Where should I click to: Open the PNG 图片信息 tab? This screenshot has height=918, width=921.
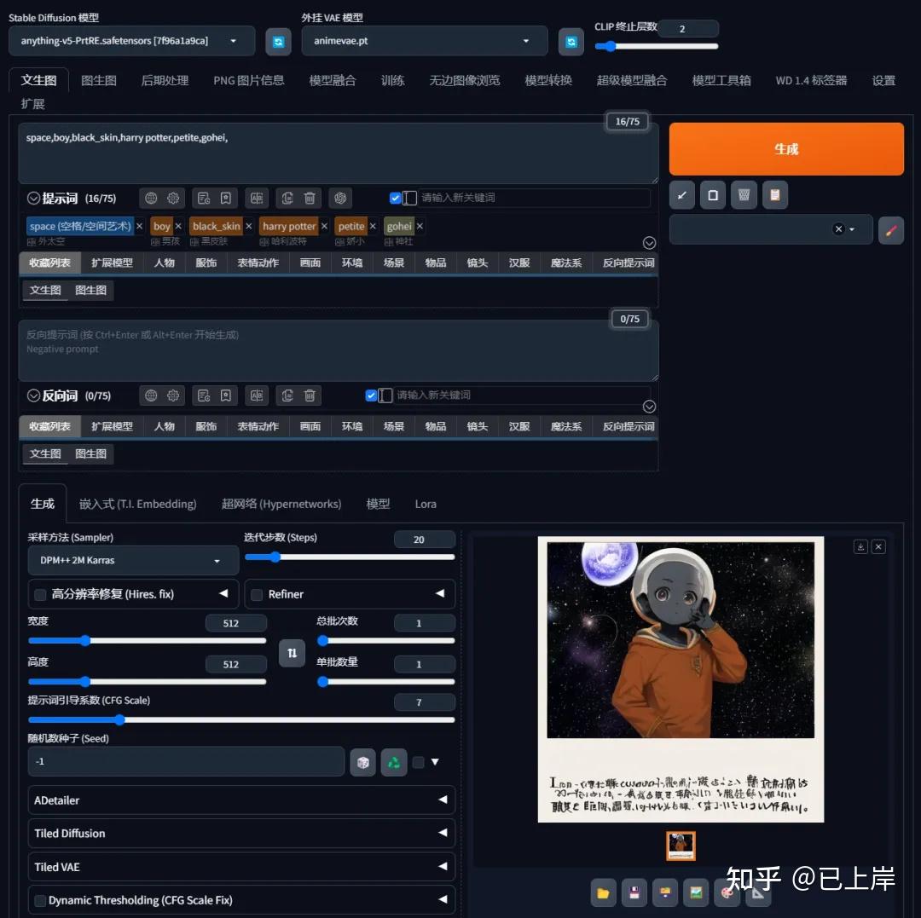(x=248, y=81)
